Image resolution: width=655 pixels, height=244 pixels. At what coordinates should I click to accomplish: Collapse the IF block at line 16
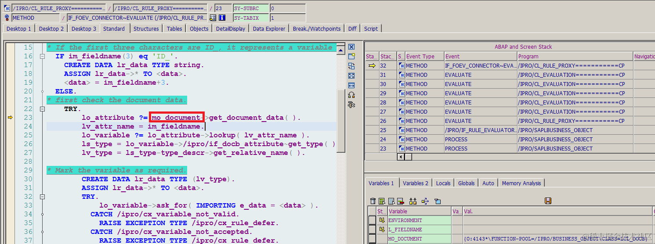42,56
